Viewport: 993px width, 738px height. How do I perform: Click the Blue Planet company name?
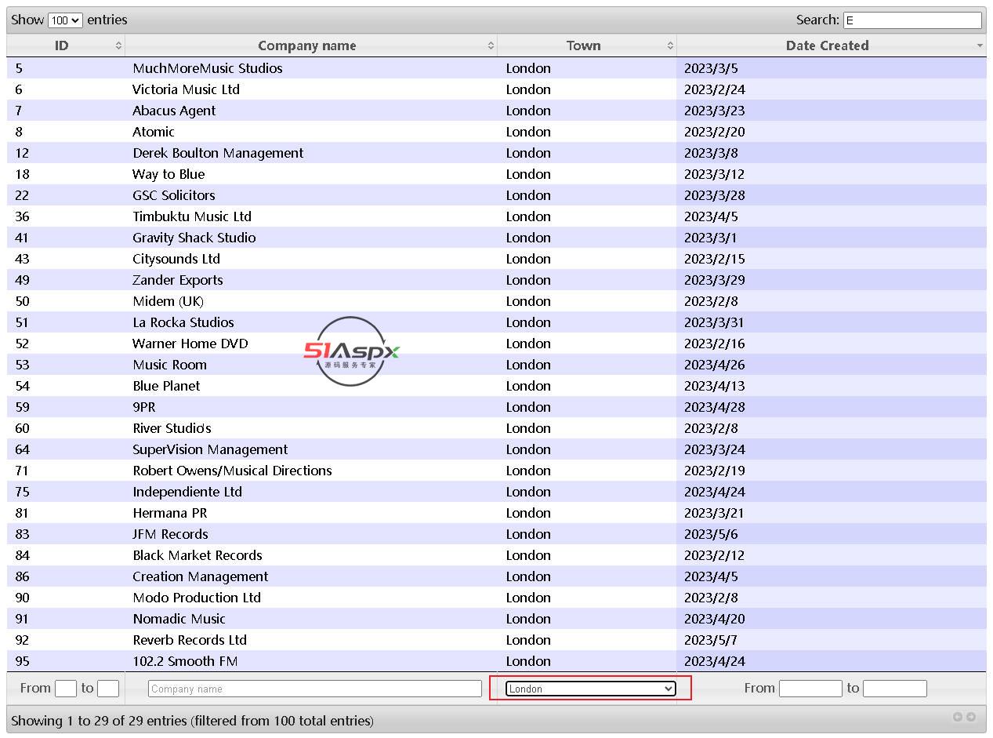point(166,386)
